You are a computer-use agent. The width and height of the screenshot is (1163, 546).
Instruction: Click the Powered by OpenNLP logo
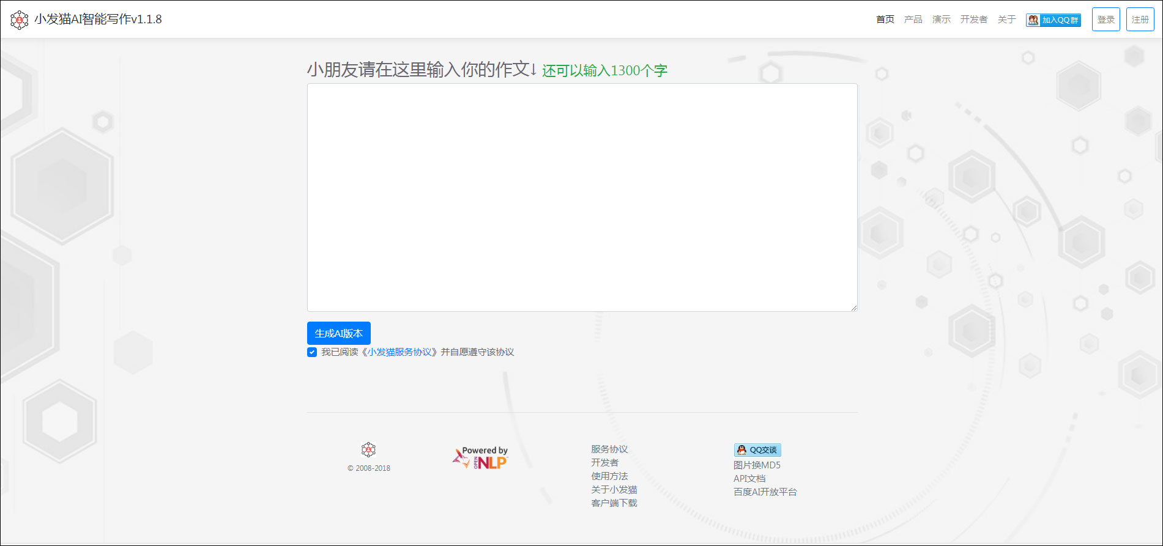tap(480, 459)
